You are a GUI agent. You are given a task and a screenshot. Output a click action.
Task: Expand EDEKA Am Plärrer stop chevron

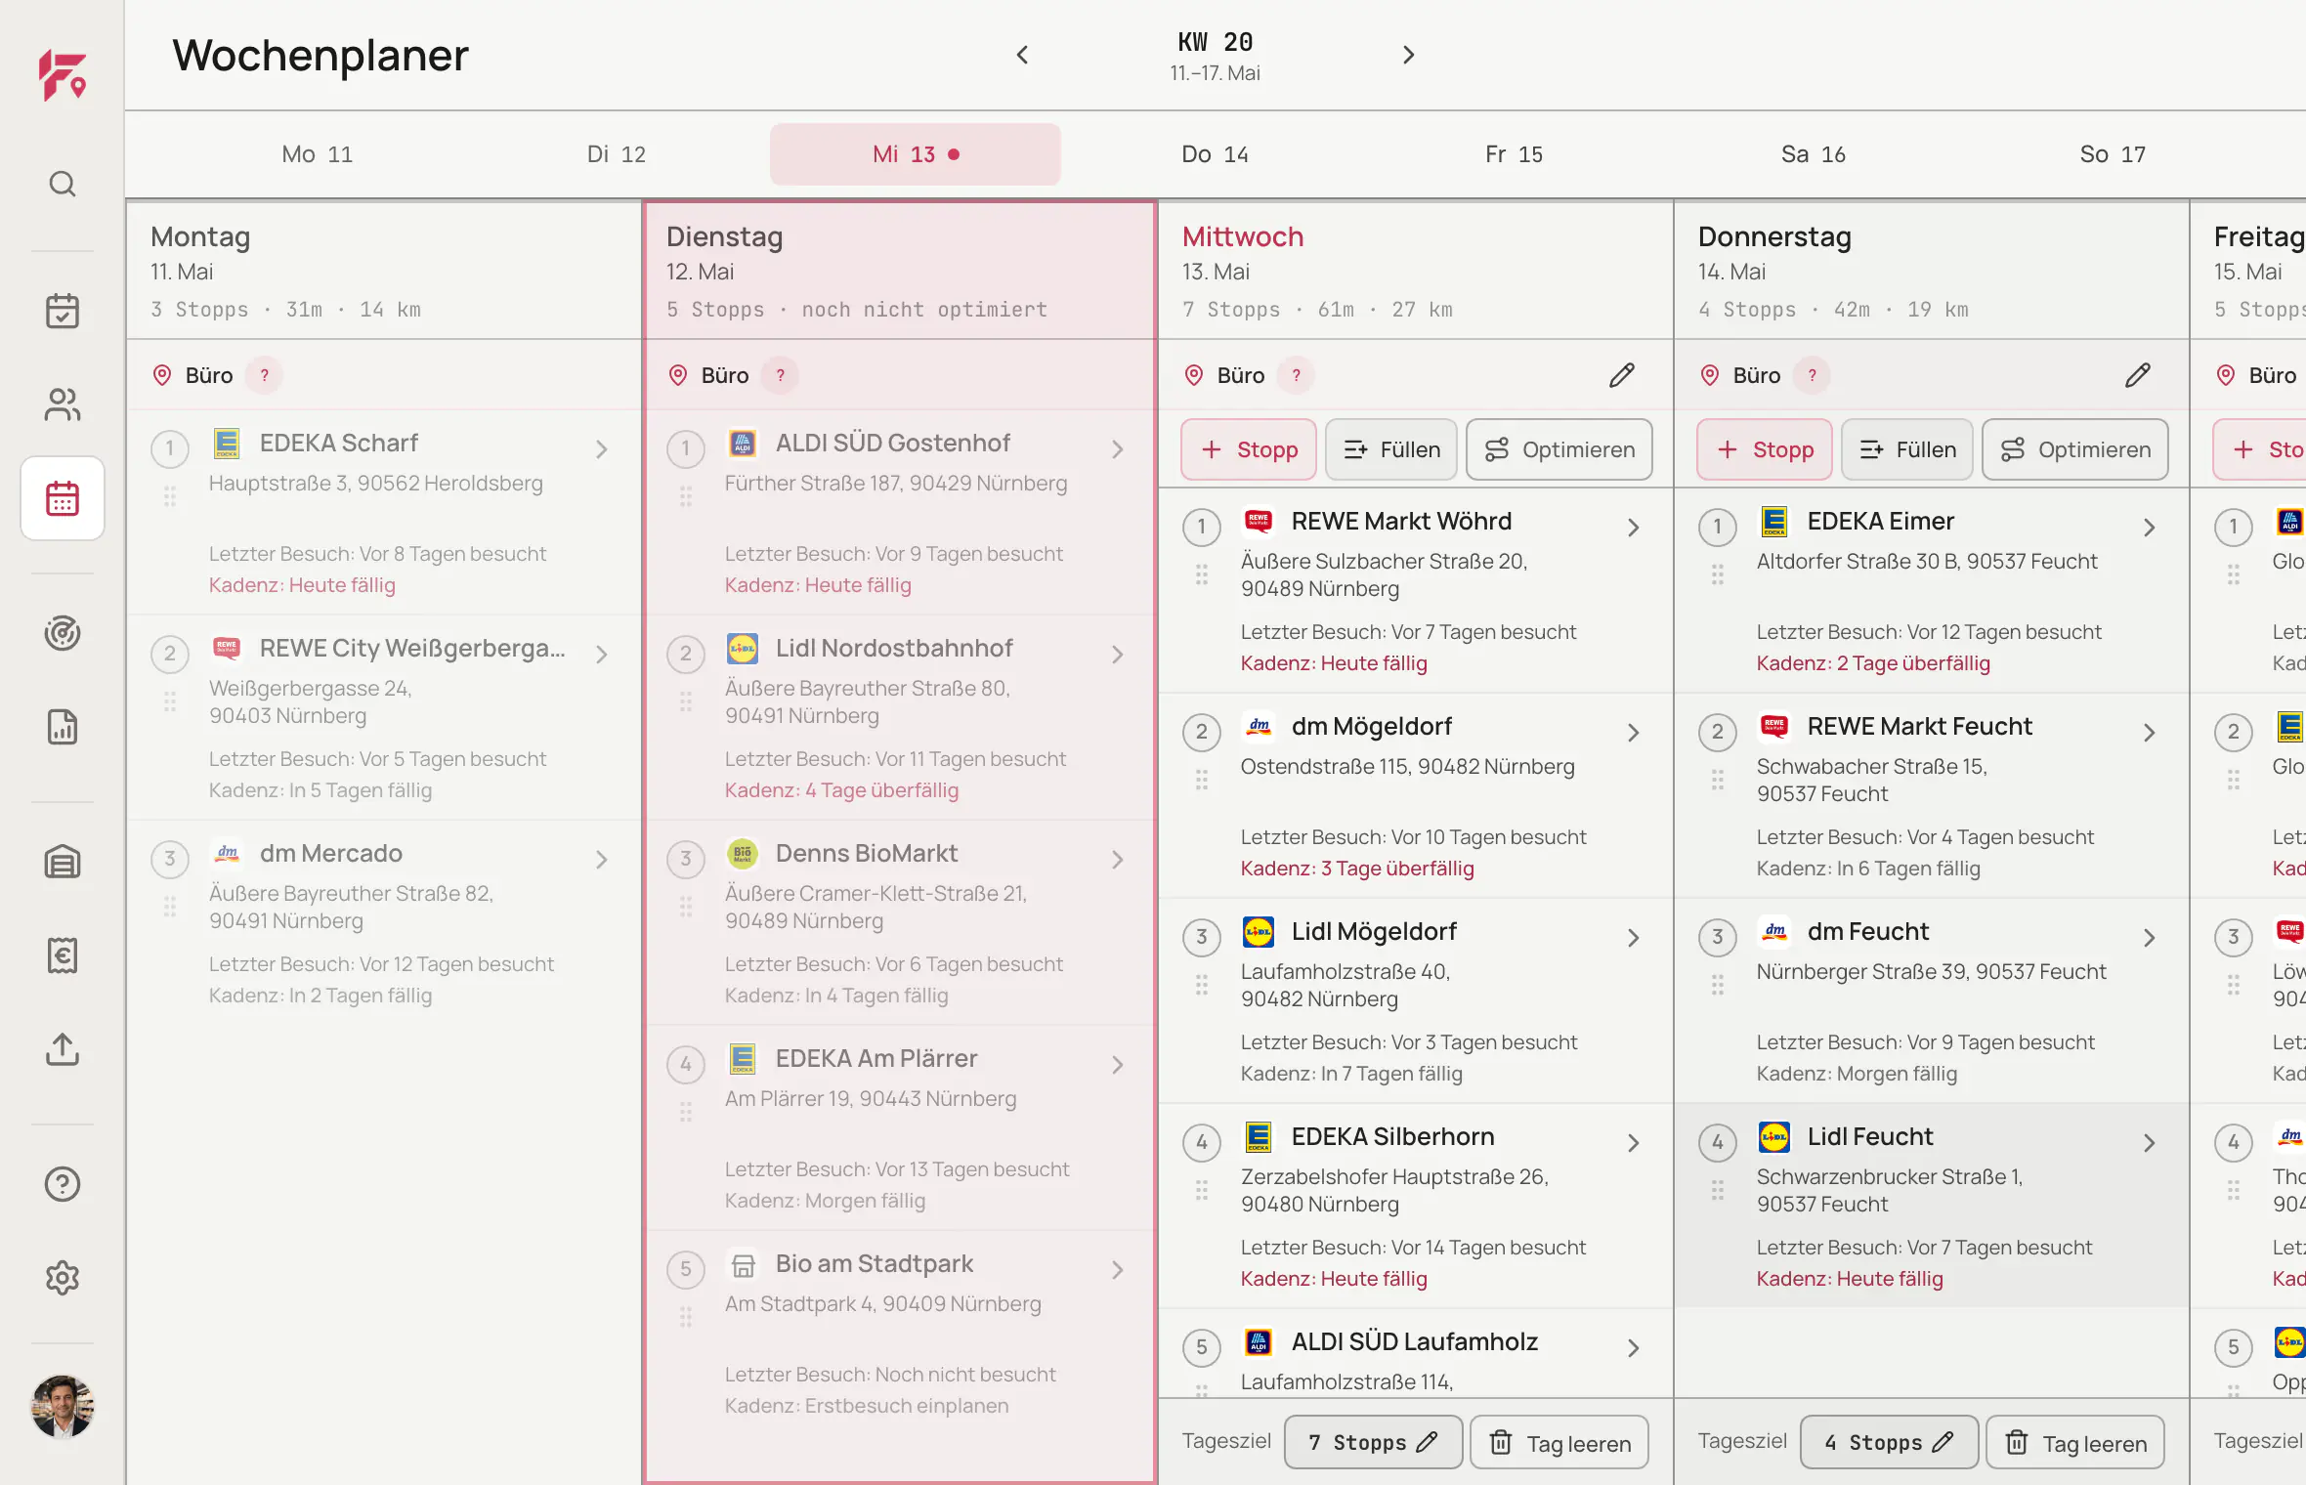tap(1118, 1065)
